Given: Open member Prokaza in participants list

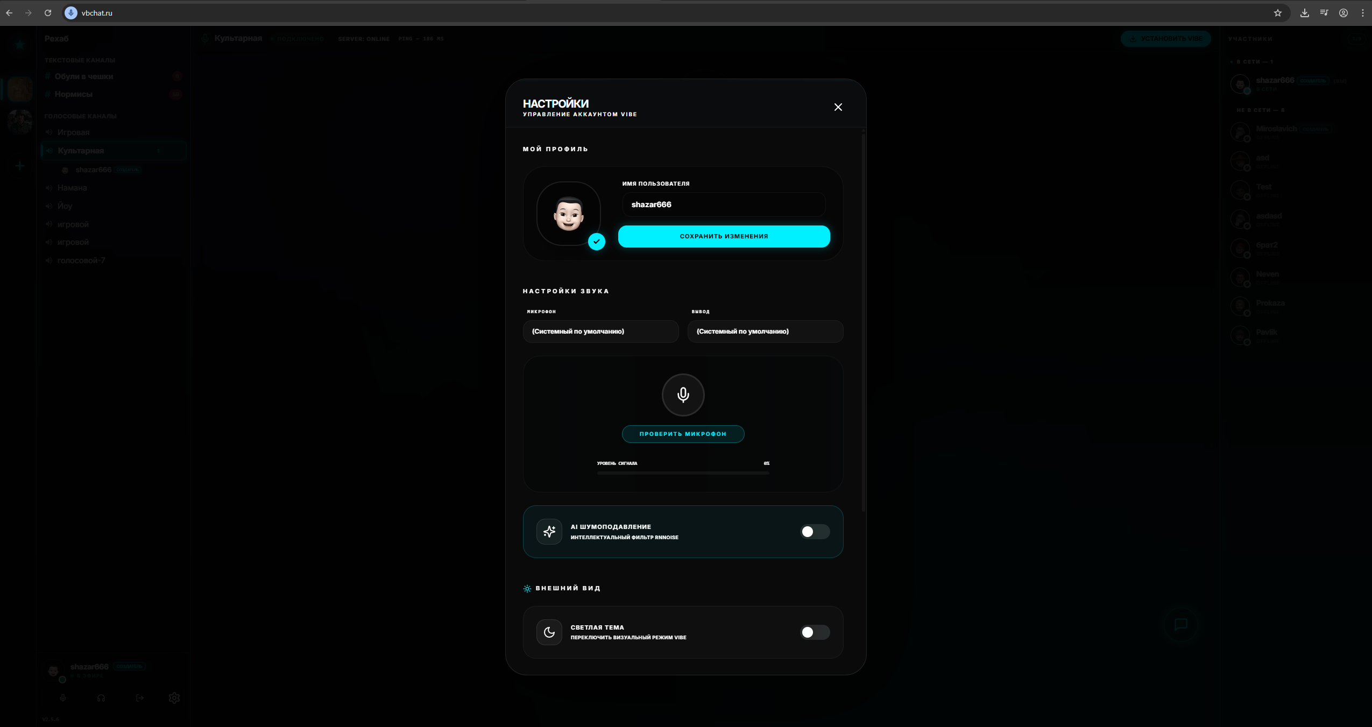Looking at the screenshot, I should pyautogui.click(x=1295, y=307).
